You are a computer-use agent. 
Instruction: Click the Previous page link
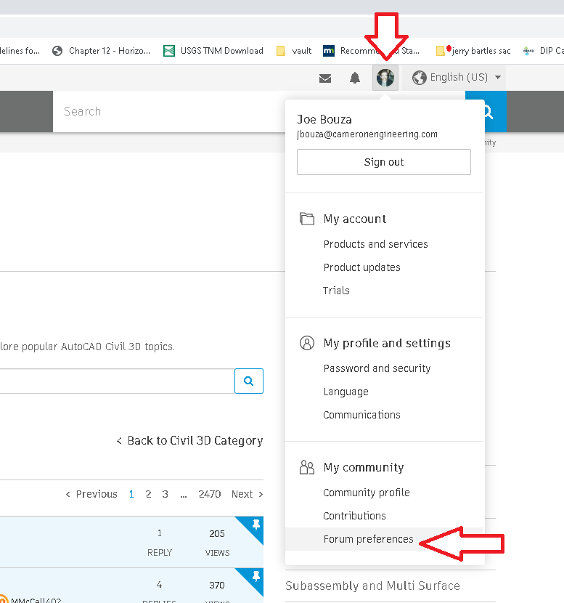tap(91, 494)
